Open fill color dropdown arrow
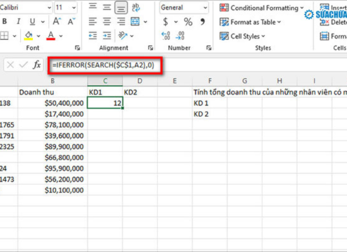 [x=38, y=36]
